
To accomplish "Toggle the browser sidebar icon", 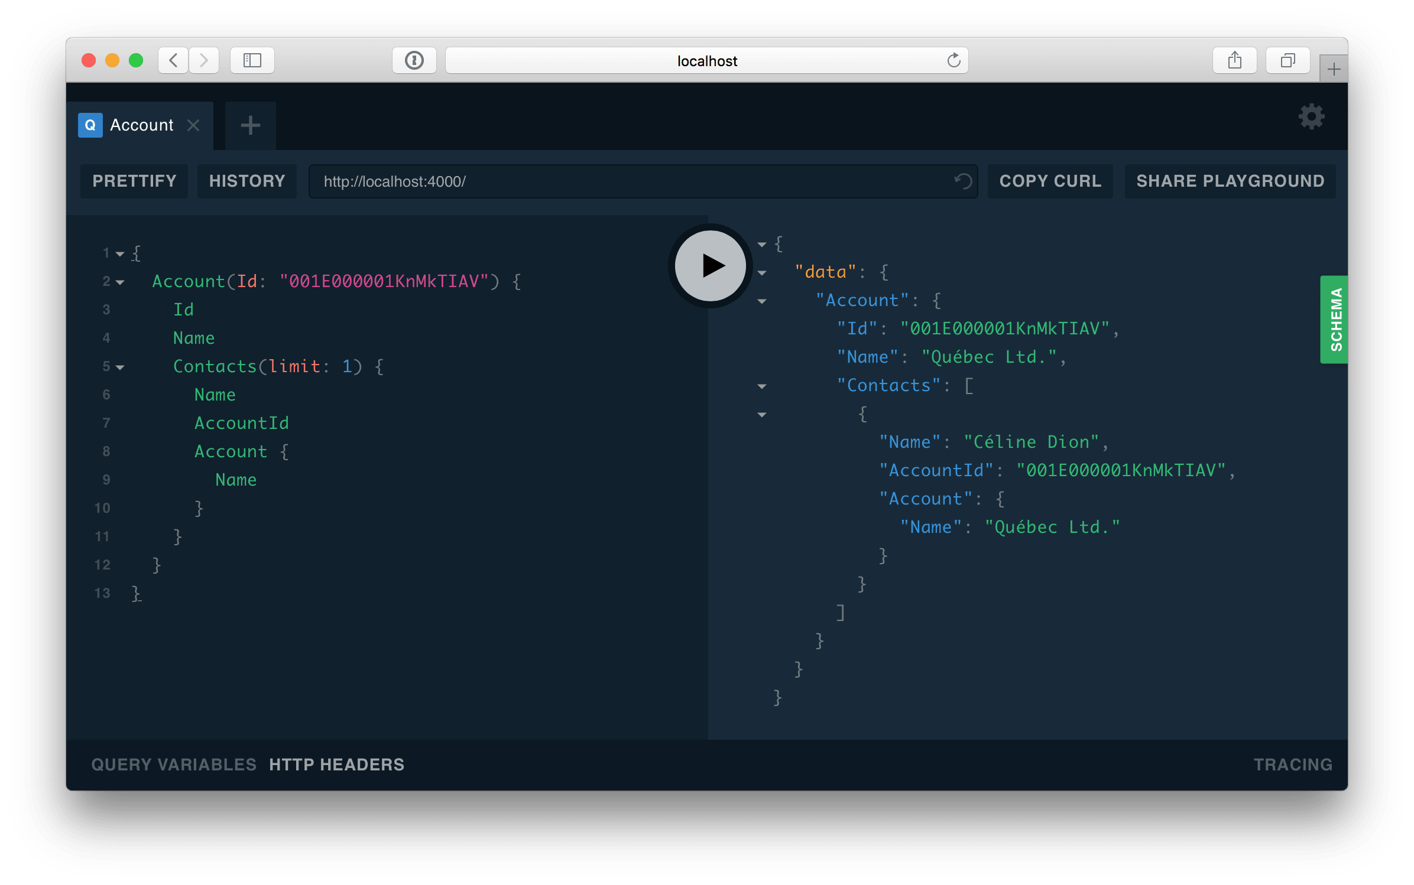I will [252, 60].
